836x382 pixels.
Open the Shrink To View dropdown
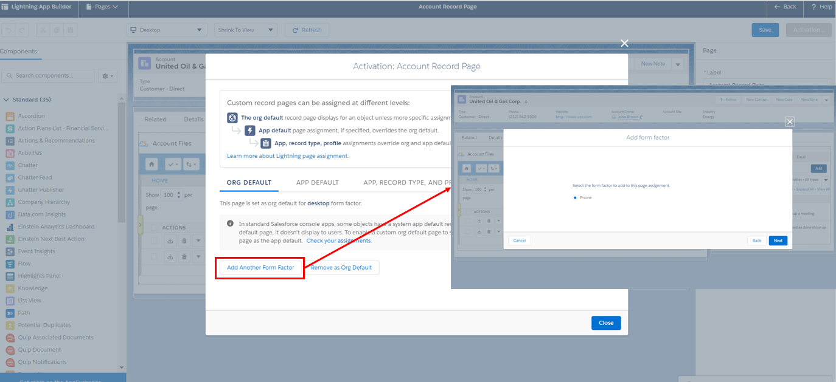[246, 30]
